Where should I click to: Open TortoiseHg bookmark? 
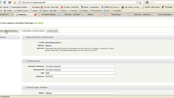click(x=167, y=7)
